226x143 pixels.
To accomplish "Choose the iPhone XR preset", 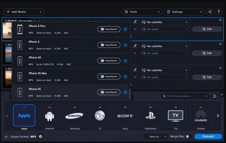I will 70,61.
